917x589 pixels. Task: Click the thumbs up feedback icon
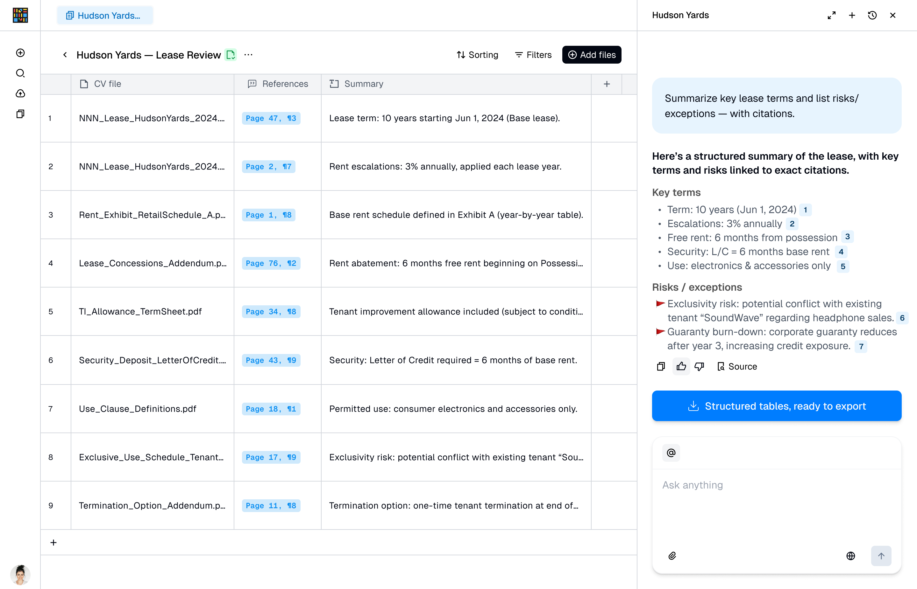coord(681,366)
